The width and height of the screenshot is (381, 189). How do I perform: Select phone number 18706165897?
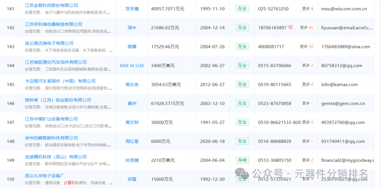coord(272,28)
